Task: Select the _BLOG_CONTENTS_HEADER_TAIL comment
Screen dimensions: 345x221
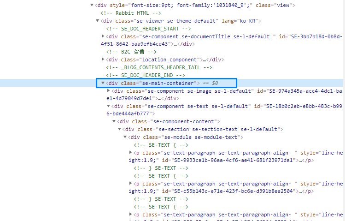Action: tap(159, 67)
